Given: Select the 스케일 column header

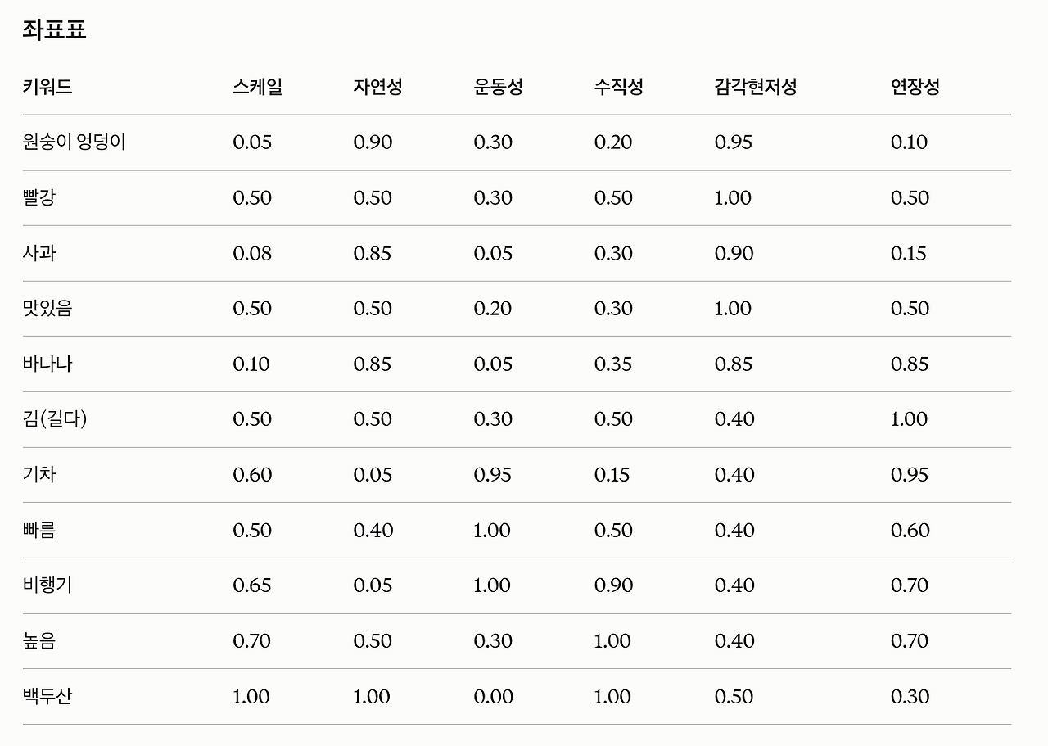Looking at the screenshot, I should click(x=258, y=87).
